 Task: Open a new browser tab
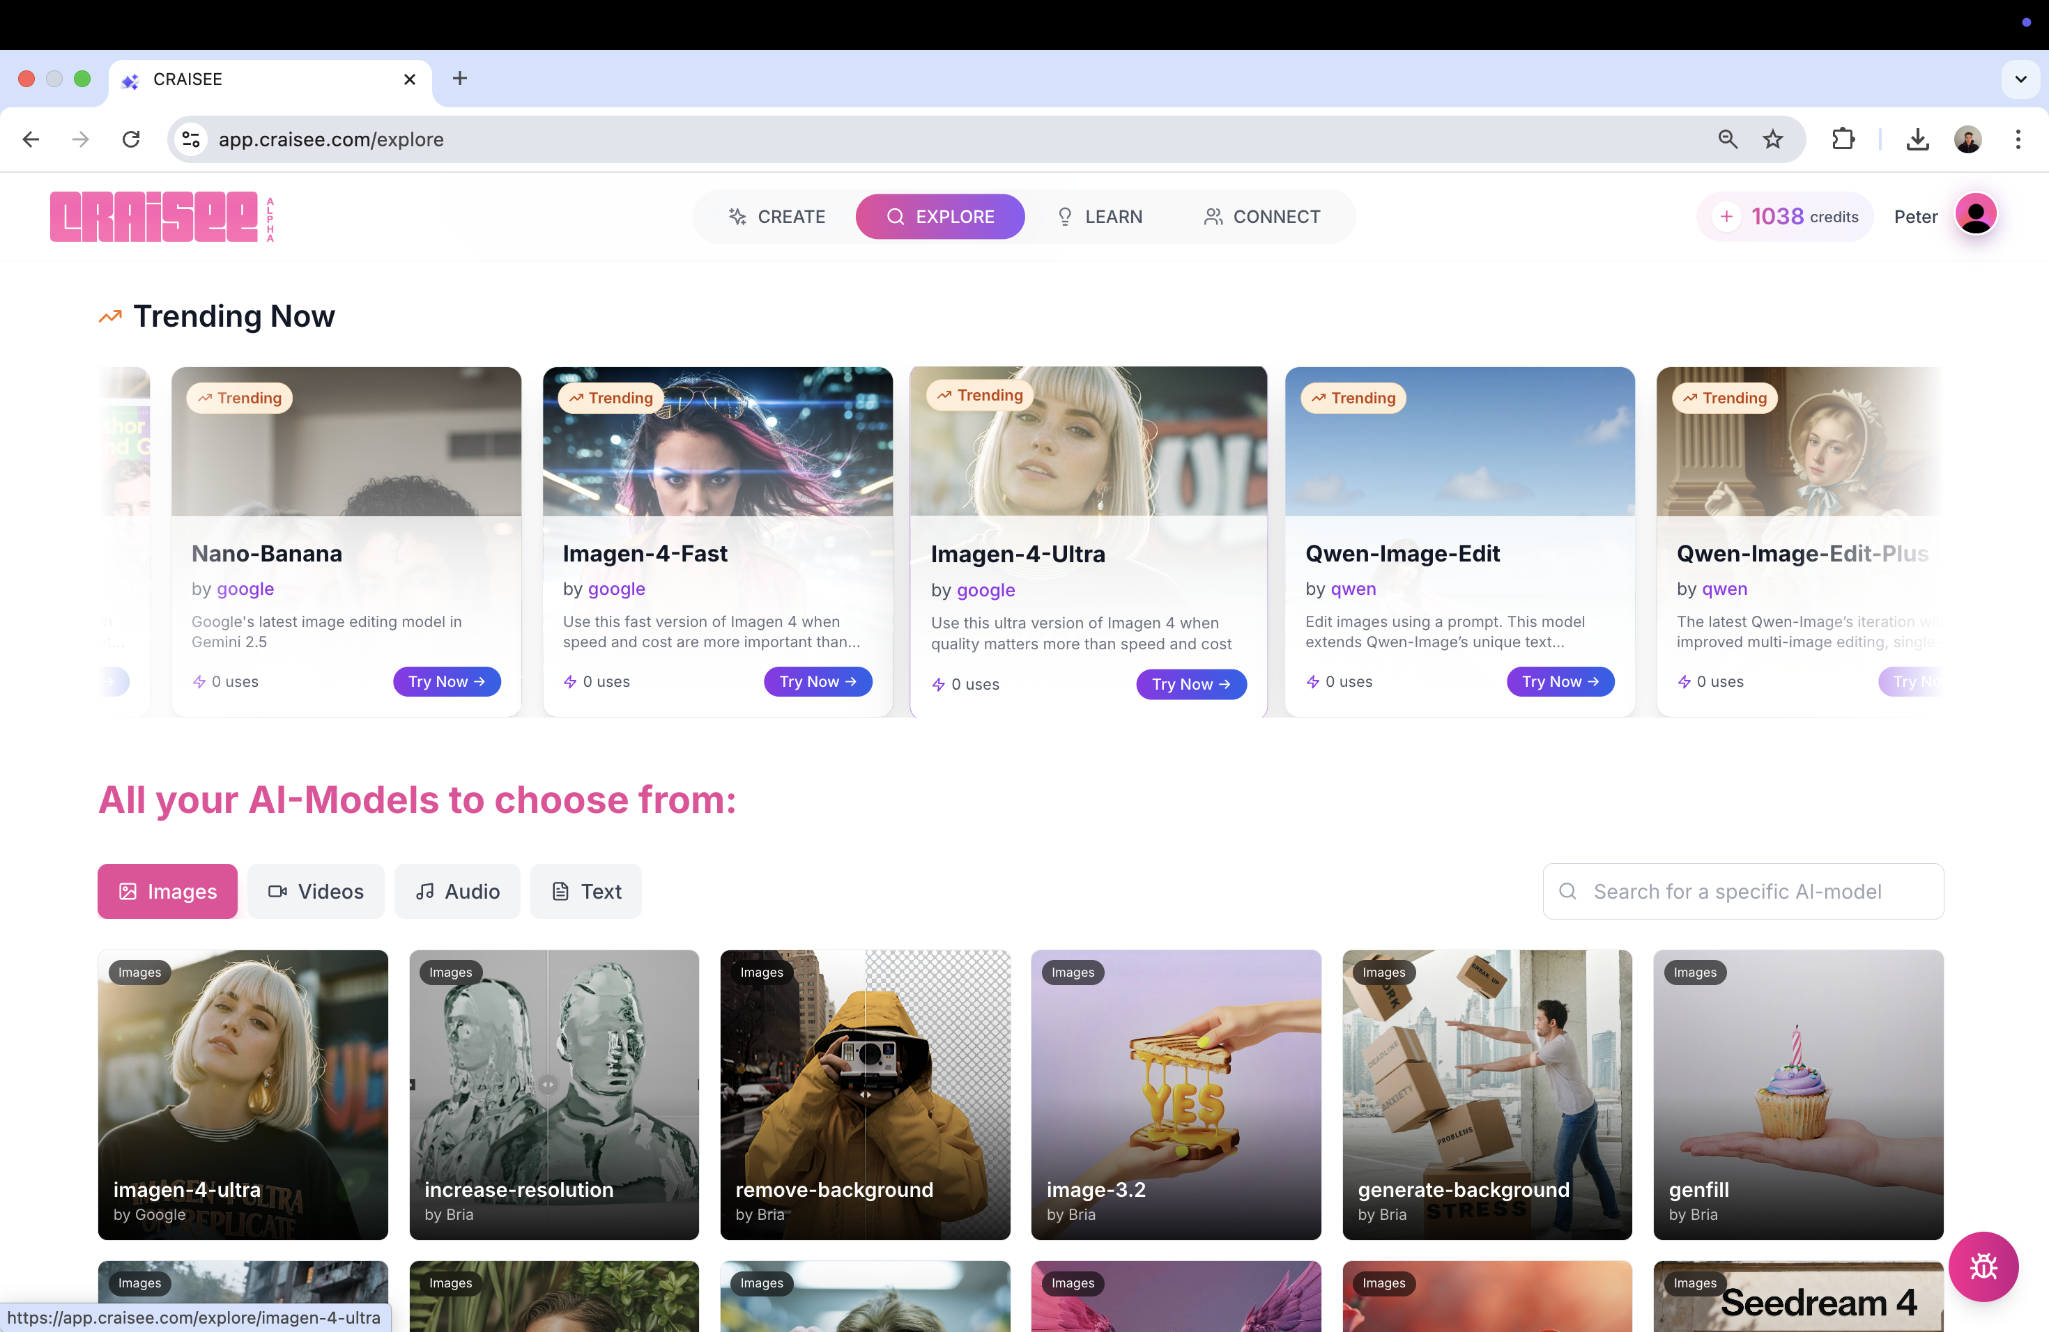pyautogui.click(x=460, y=79)
